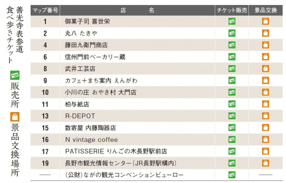This screenshot has height=183, width=286.
Task: Click the orange bag icon for N vintage coffee
Action: [265, 140]
